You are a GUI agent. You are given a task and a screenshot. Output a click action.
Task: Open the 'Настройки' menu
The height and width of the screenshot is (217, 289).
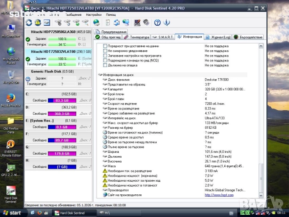[x=93, y=14]
